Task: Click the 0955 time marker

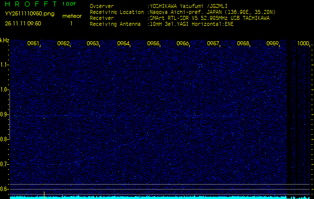Action: point(153,44)
